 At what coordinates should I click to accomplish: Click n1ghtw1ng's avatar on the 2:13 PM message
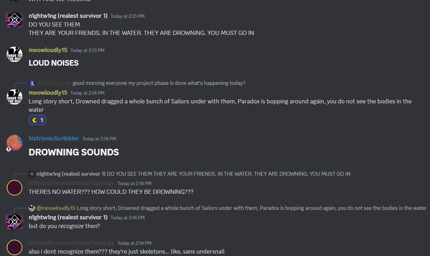(15, 20)
